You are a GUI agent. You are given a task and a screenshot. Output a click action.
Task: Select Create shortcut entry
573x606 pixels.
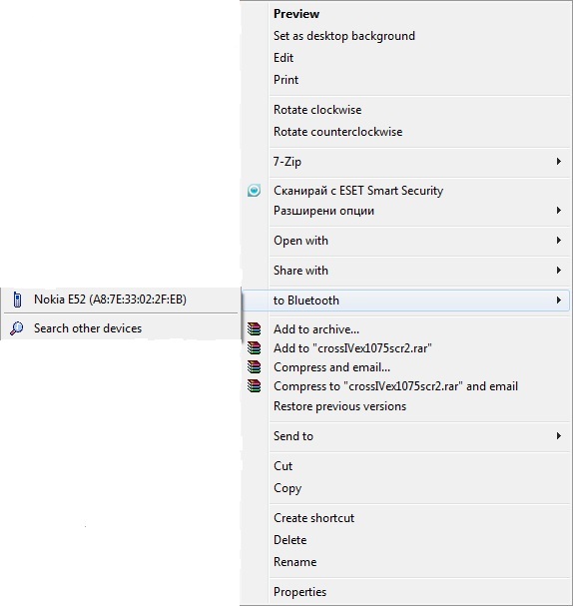tap(313, 518)
